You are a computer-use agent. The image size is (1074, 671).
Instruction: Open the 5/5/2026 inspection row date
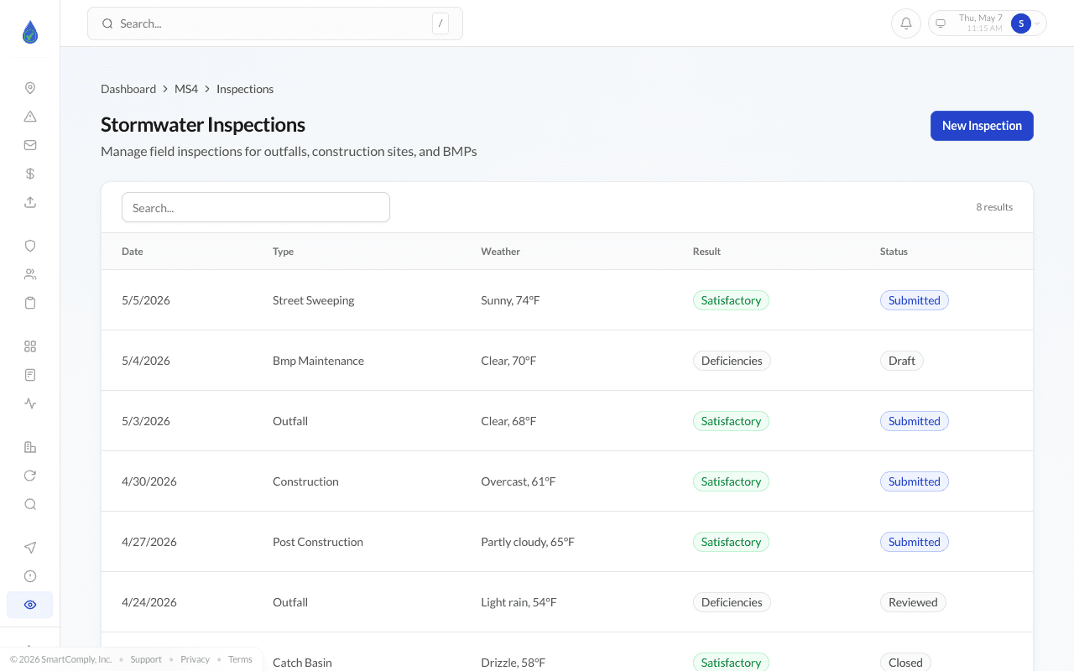tap(146, 300)
